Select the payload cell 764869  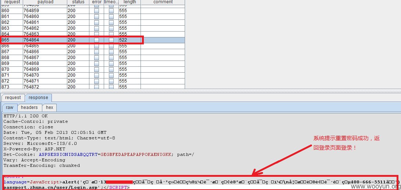pyautogui.click(x=45, y=69)
